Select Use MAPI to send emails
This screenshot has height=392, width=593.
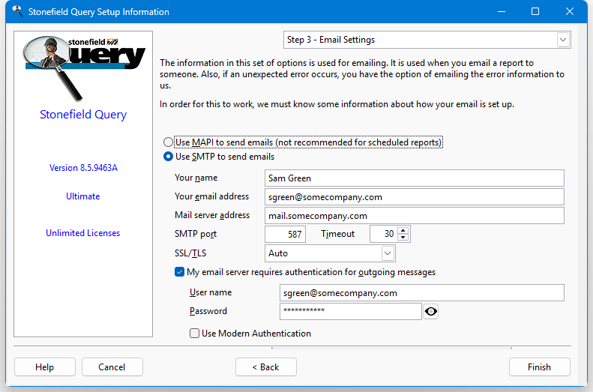click(168, 142)
